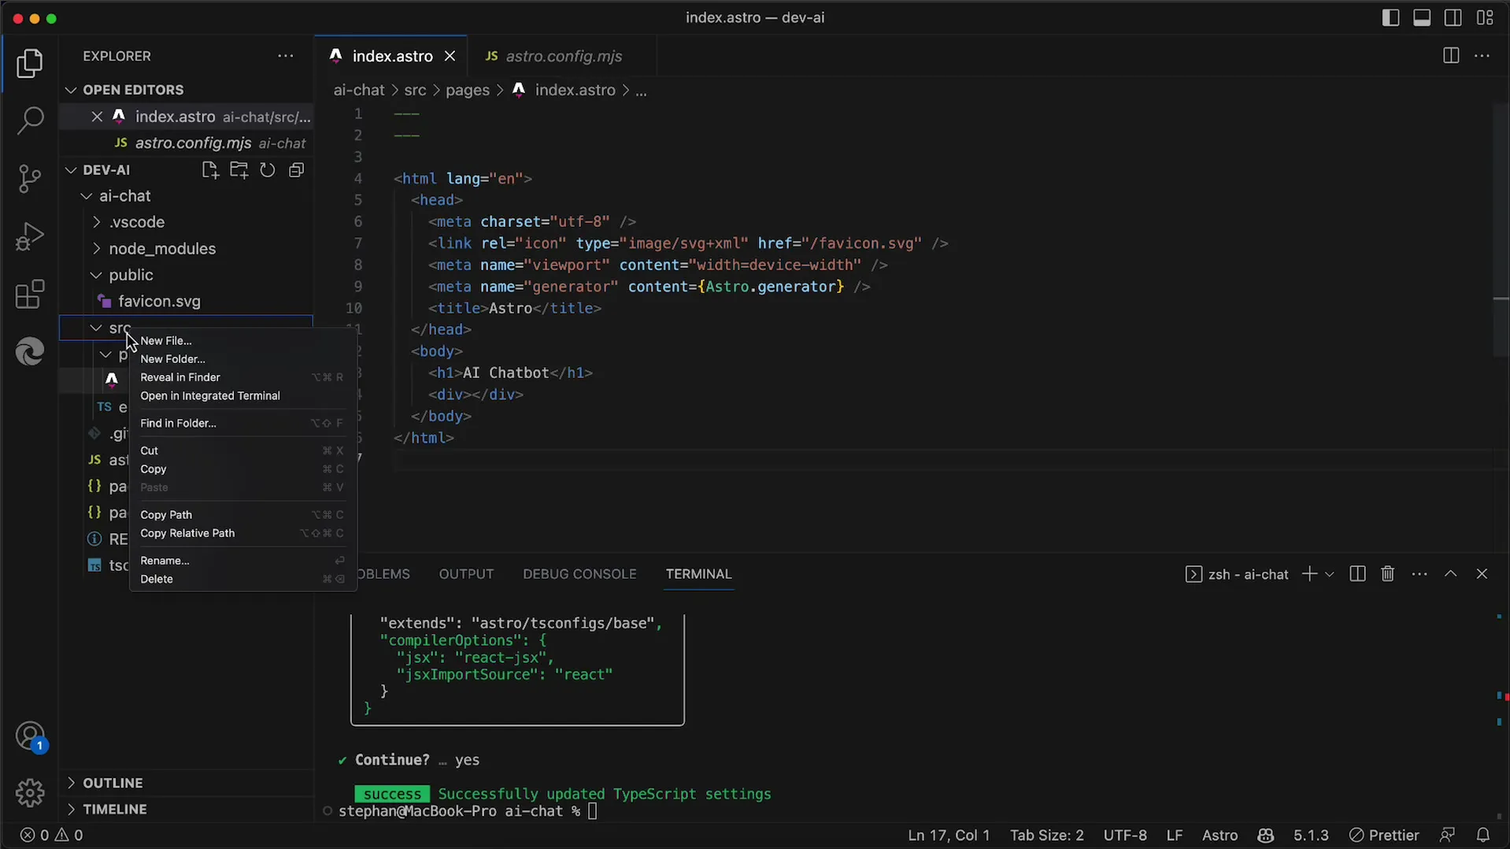Viewport: 1510px width, 849px height.
Task: Click the feedback icon in the status bar
Action: (x=1447, y=835)
